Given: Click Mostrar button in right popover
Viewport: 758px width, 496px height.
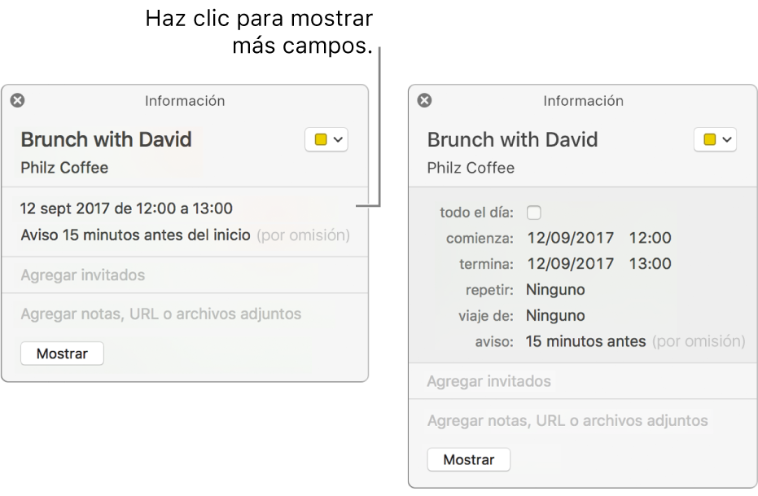Looking at the screenshot, I should tap(468, 459).
